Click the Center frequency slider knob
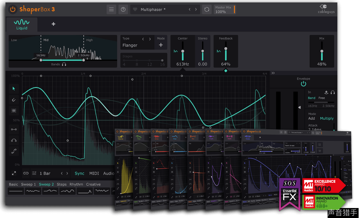This screenshot has height=218, width=360. pyautogui.click(x=183, y=51)
